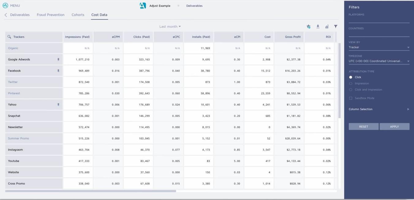Select the Cost Data tab

click(x=99, y=15)
